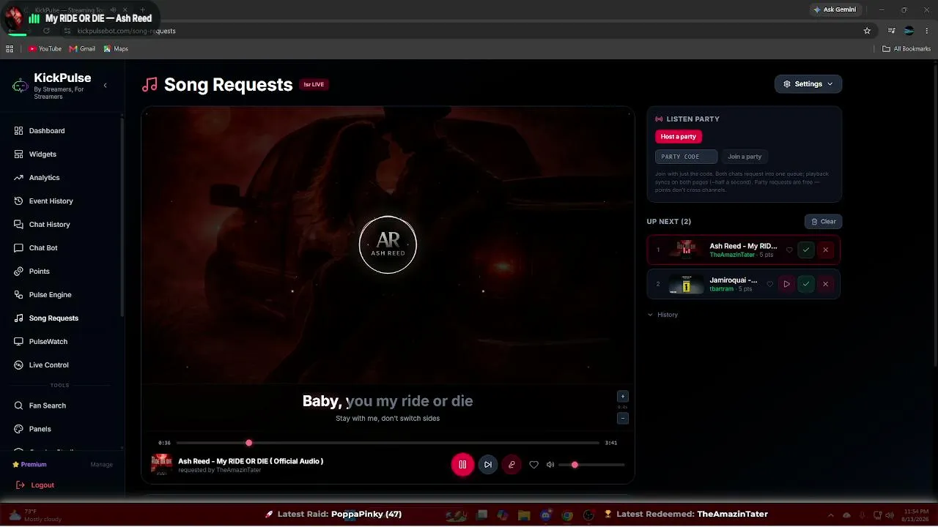
Task: Open the Settings dropdown
Action: [808, 84]
